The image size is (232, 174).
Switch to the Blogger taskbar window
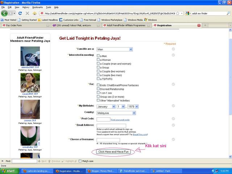tap(102, 171)
